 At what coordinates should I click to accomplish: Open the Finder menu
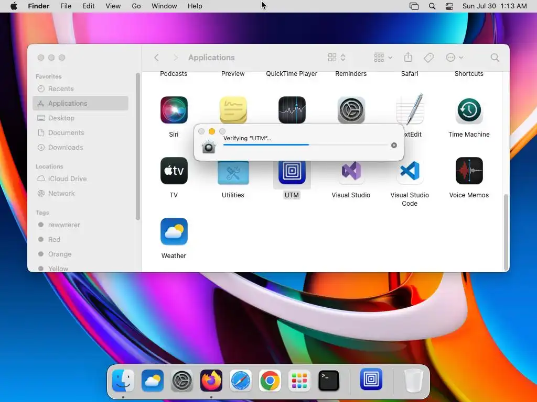point(39,6)
